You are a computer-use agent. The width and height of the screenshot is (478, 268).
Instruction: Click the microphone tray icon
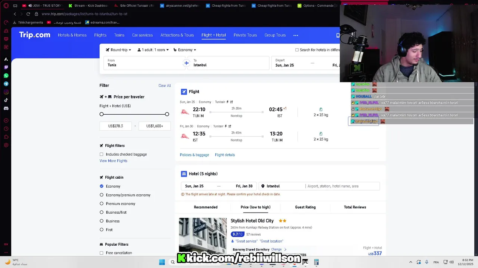[x=426, y=262]
